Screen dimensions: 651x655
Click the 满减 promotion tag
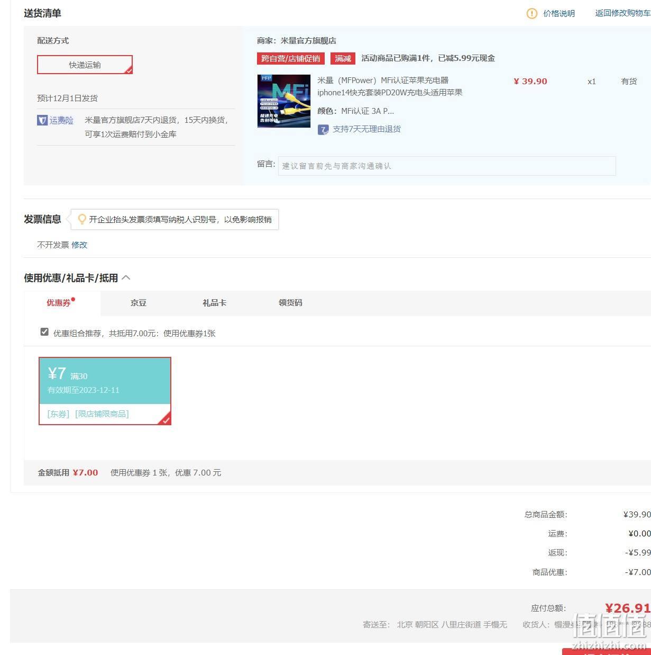pyautogui.click(x=343, y=58)
